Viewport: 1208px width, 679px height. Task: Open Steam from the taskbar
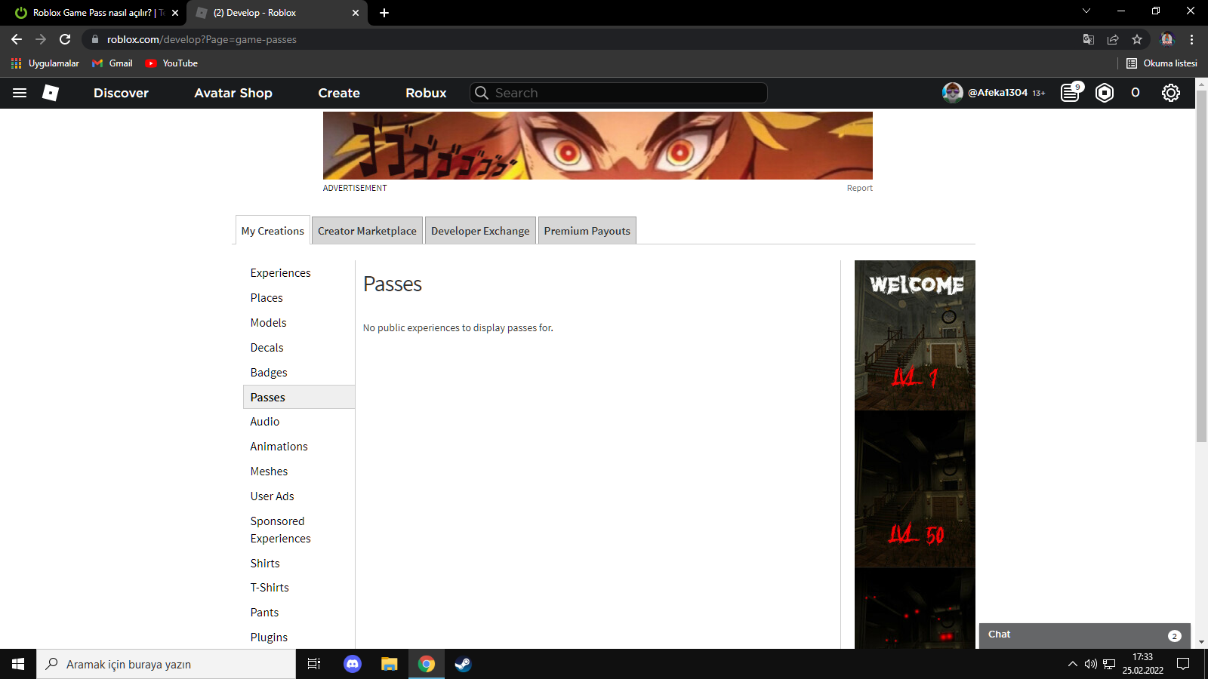(463, 664)
